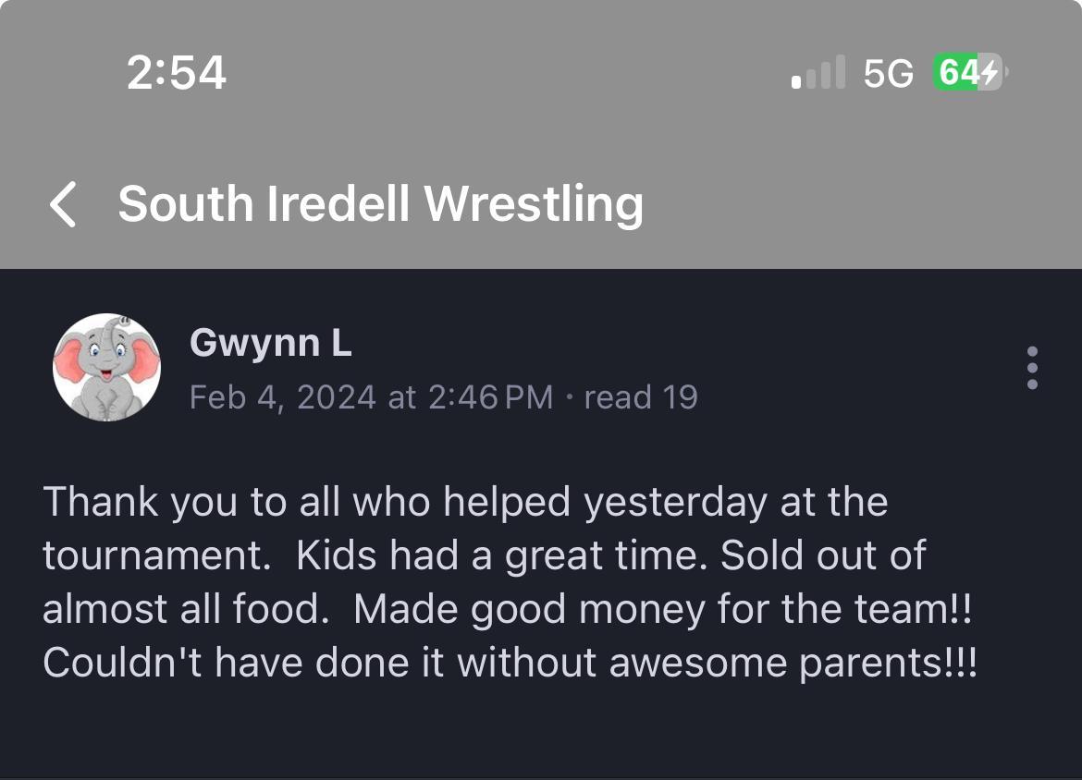Tap the charging bolt beside 64
The image size is (1082, 780).
989,73
